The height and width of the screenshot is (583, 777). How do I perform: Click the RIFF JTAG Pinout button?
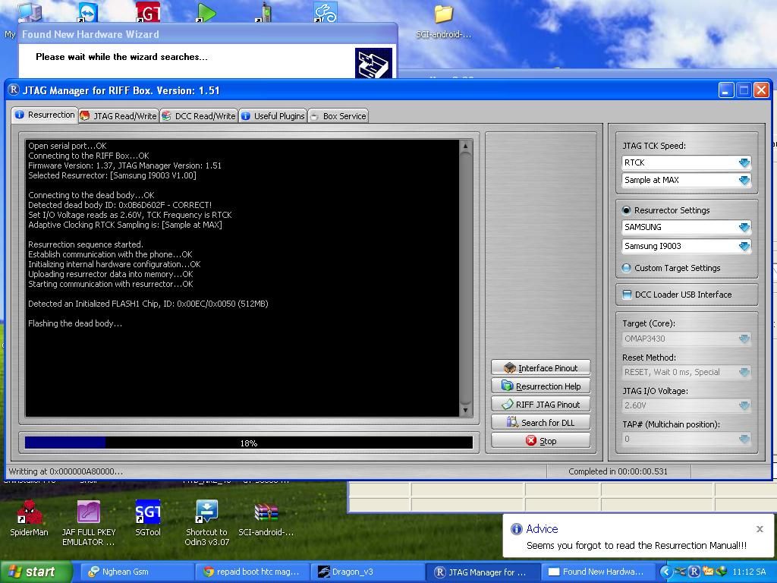[x=540, y=404]
